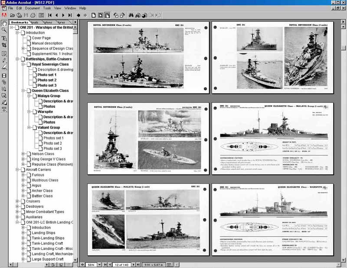The height and width of the screenshot is (268, 347).
Task: Go to the first page using the top toolbar
Action: pyautogui.click(x=50, y=15)
